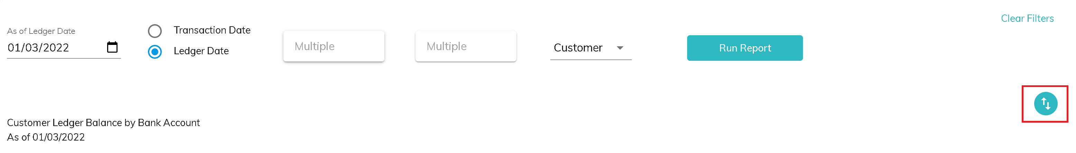1076x153 pixels.
Task: Open the calendar date picker icon
Action: [112, 47]
